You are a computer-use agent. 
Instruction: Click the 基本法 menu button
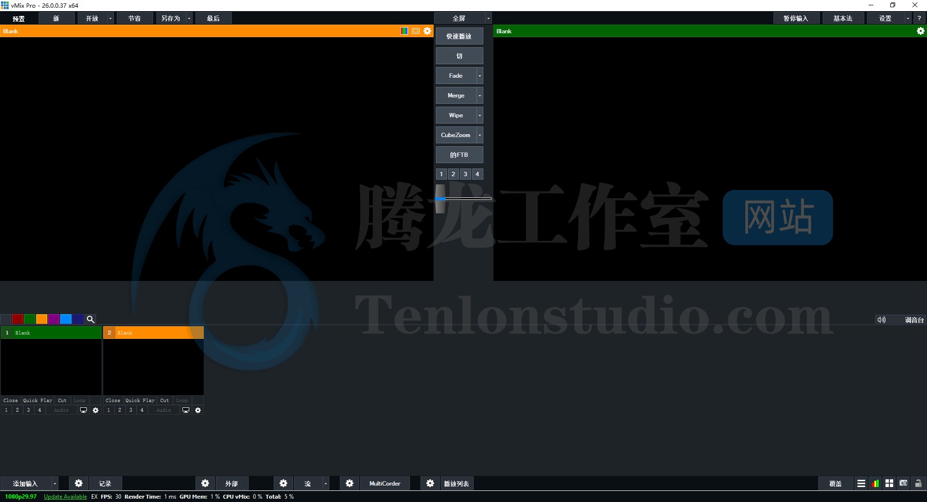tap(843, 18)
